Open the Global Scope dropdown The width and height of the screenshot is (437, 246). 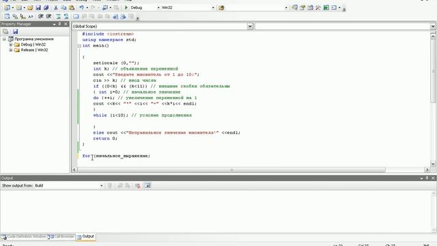point(250,26)
